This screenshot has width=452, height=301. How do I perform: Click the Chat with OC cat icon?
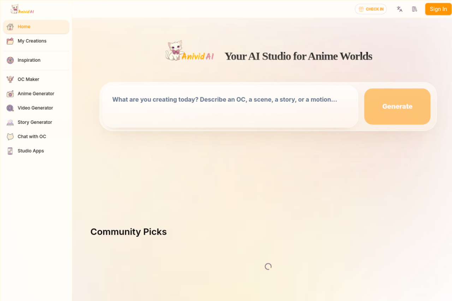[x=10, y=137]
